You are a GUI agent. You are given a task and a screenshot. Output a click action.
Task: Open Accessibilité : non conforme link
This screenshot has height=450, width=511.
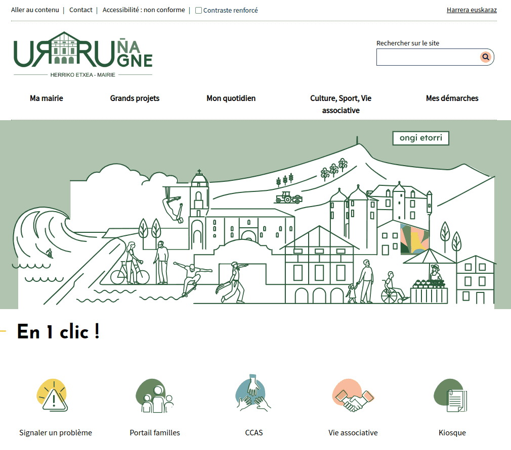(x=144, y=10)
